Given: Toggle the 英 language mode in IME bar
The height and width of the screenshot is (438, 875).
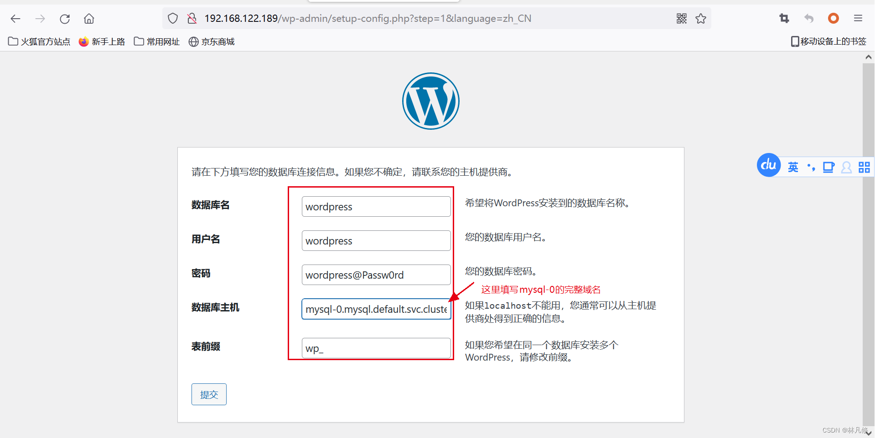Looking at the screenshot, I should 793,168.
